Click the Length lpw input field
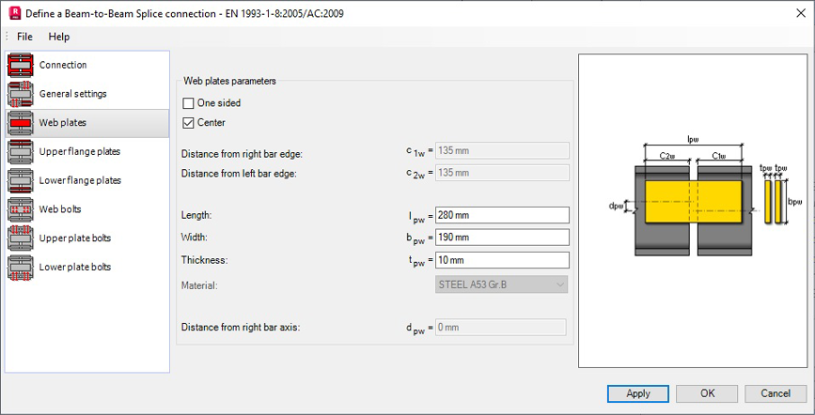Screen dimensions: 815x415 tap(502, 216)
